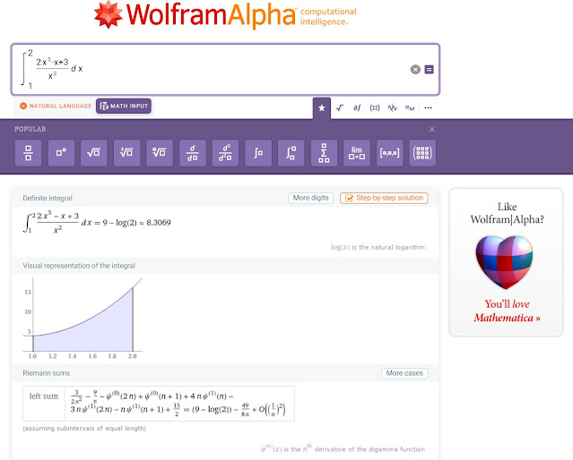Viewport: 573px width, 460px height.
Task: Click the Riemann sums heading
Action: coord(46,373)
